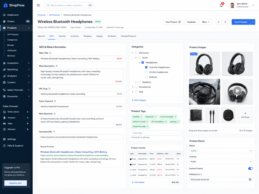
Task: Collapse the Electronics category tree arrow
Action: (133, 53)
